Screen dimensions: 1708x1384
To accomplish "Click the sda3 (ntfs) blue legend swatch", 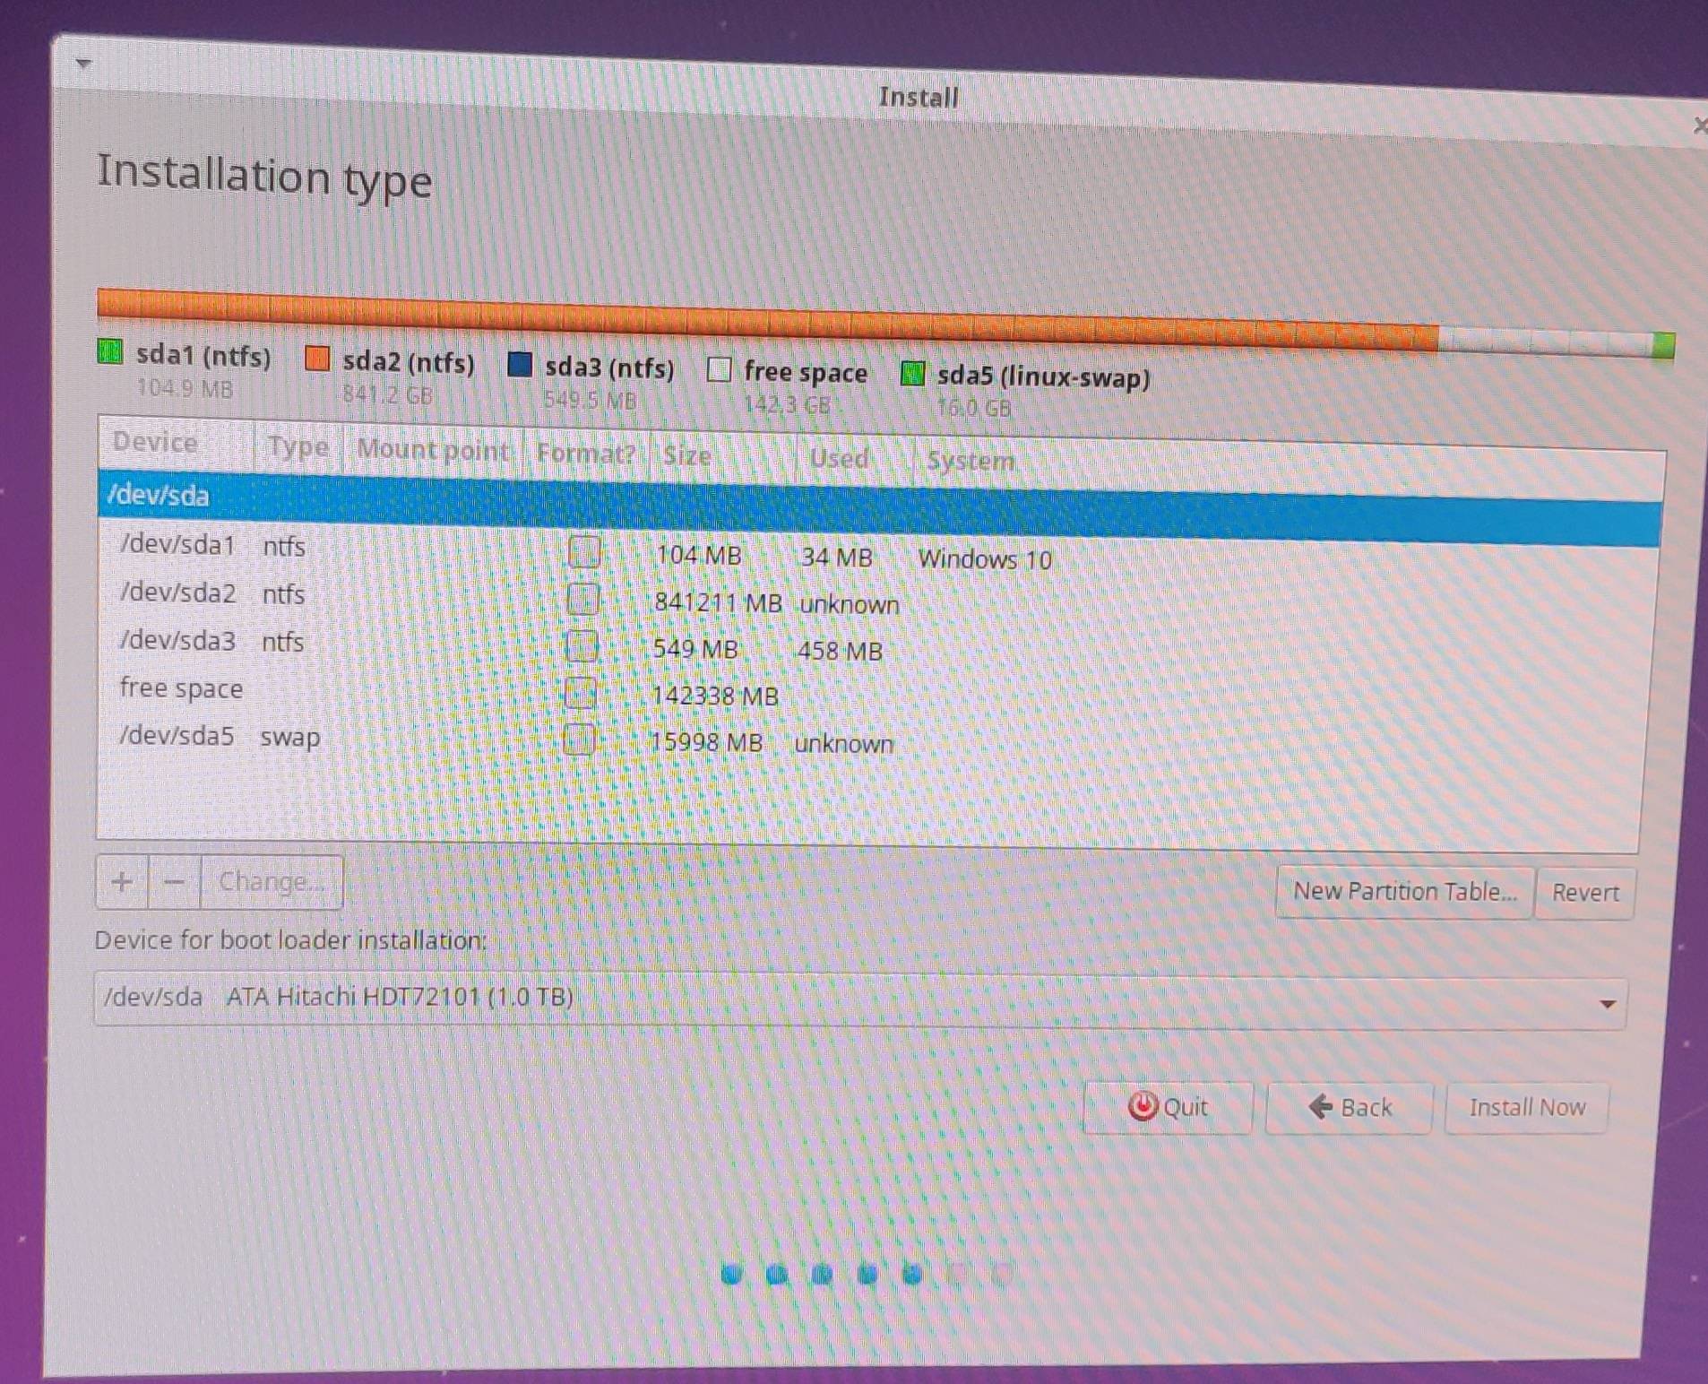I will 520,365.
